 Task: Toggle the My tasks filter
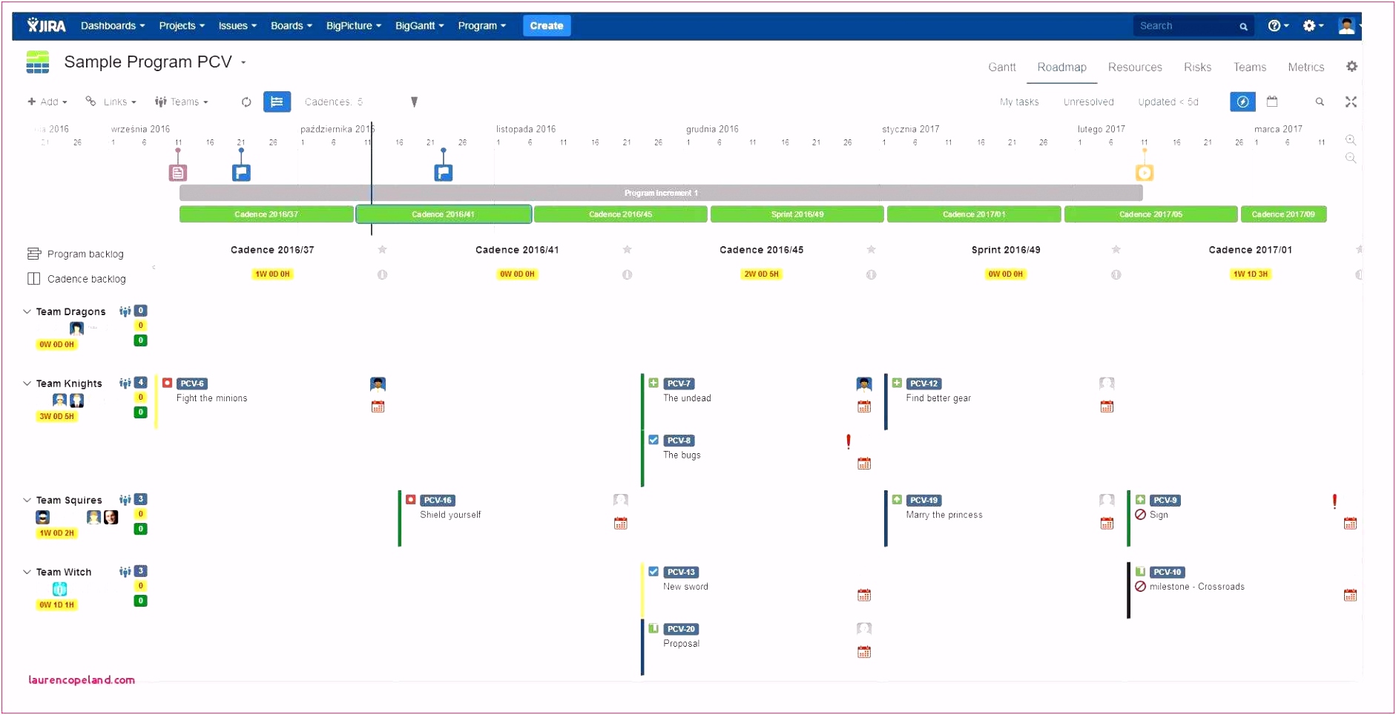click(x=1019, y=102)
